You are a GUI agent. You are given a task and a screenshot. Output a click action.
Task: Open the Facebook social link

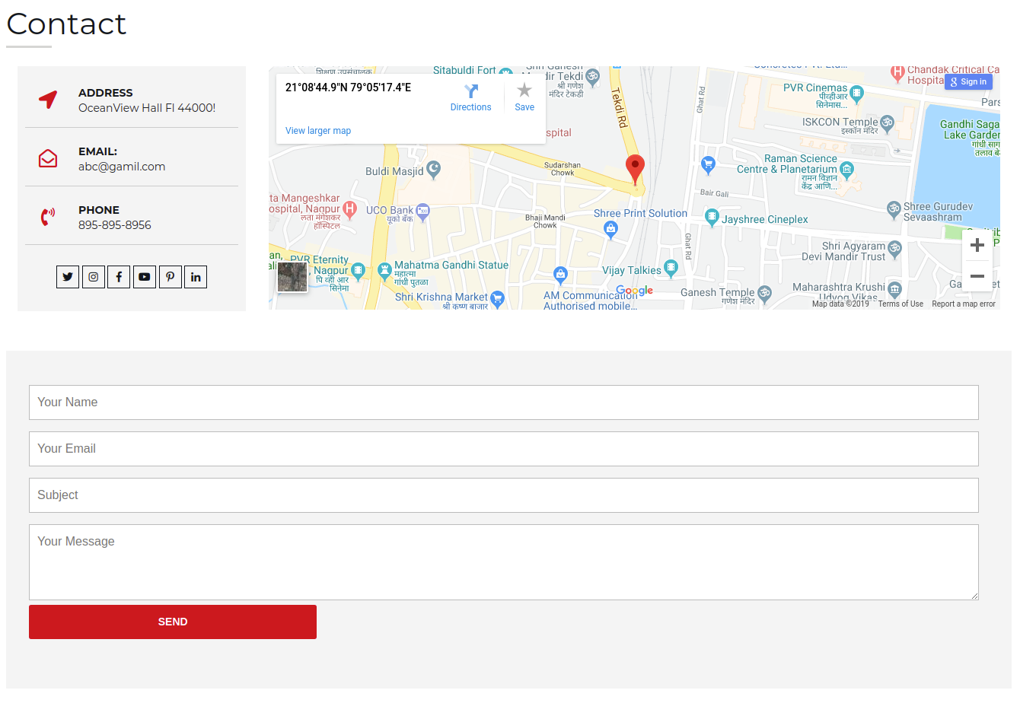pyautogui.click(x=119, y=277)
